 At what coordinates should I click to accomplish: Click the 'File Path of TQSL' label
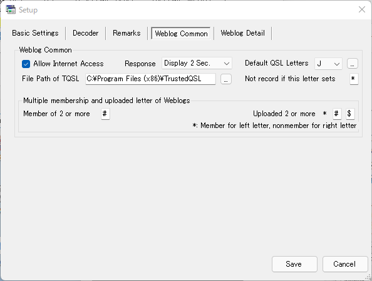pyautogui.click(x=50, y=79)
